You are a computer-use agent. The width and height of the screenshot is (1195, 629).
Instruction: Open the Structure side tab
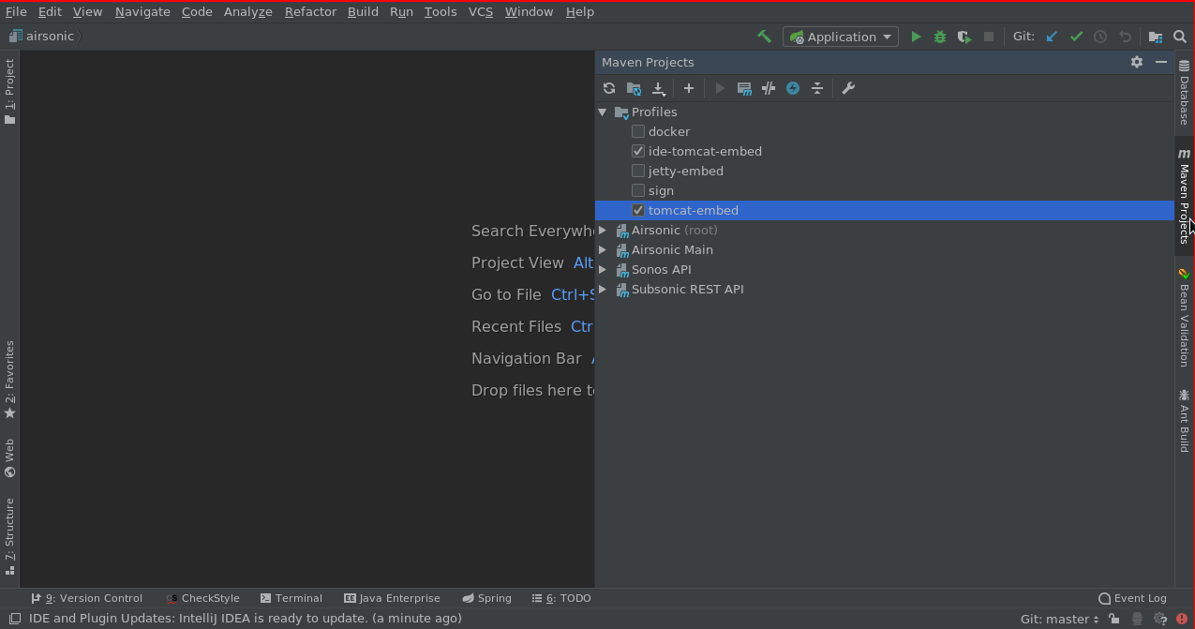tap(9, 536)
